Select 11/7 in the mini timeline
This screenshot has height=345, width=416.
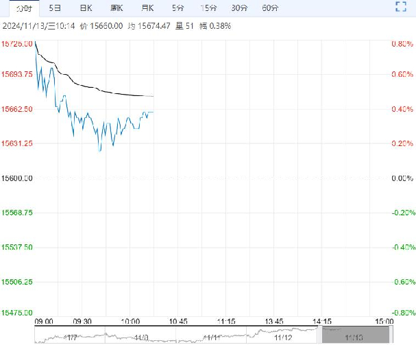[71, 337]
